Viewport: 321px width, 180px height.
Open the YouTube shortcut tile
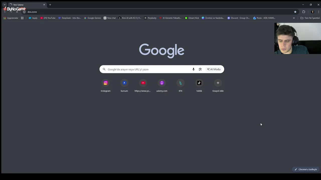point(143,85)
